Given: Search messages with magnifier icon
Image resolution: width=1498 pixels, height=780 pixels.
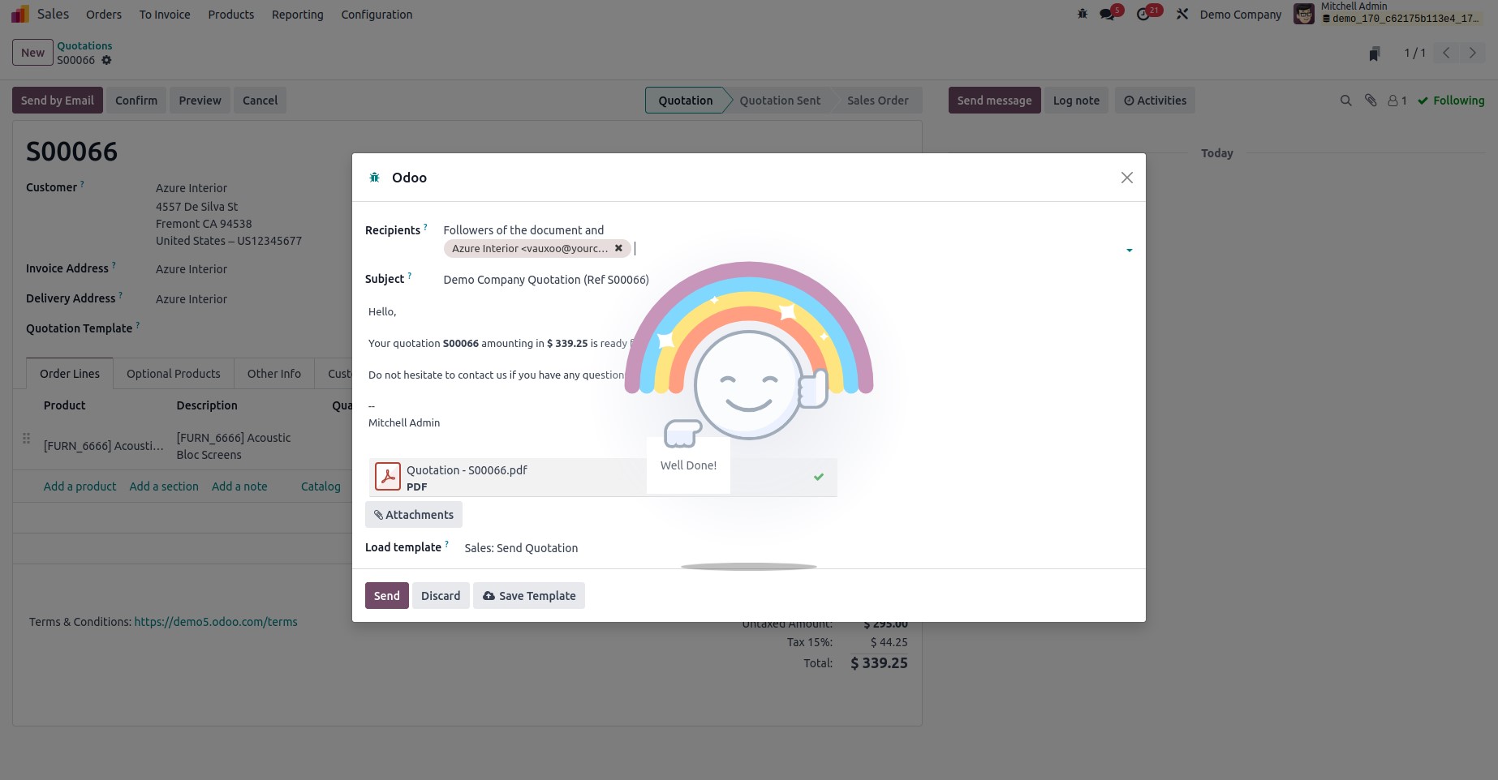Looking at the screenshot, I should 1345,101.
